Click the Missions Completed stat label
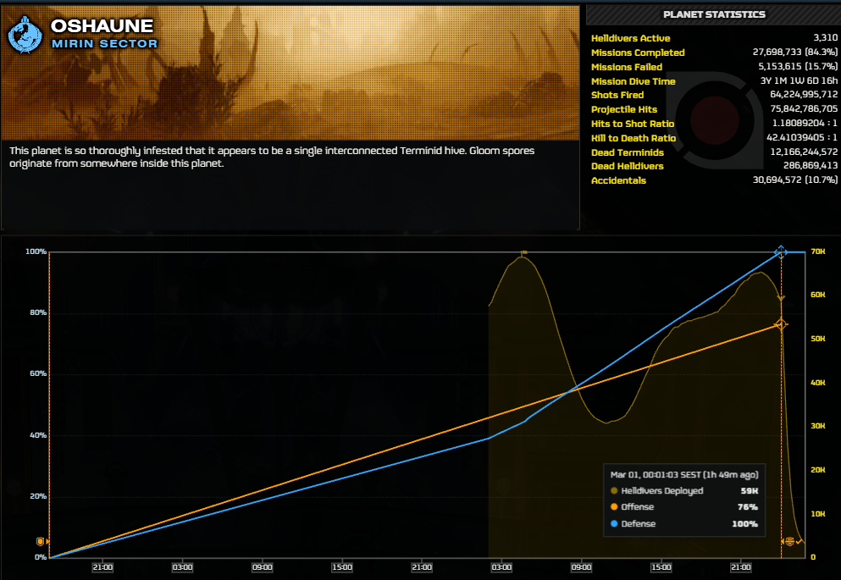Viewport: 841px width, 580px height. [638, 52]
